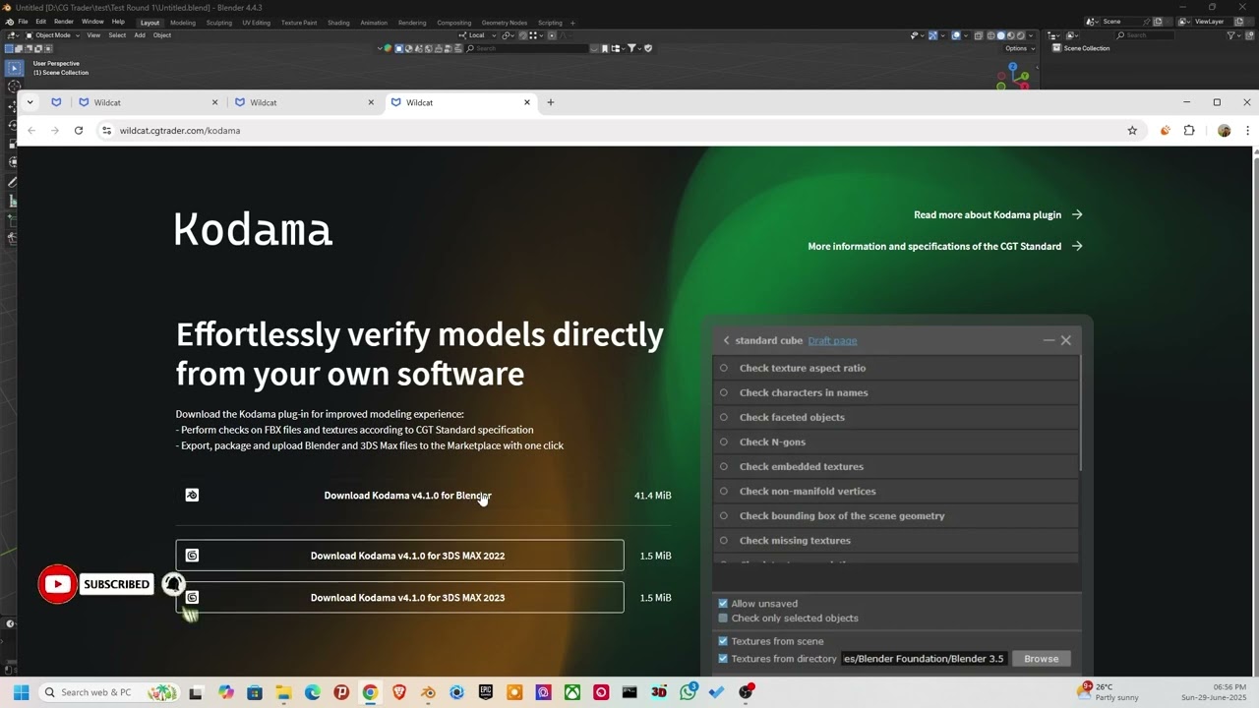Viewport: 1259px width, 708px height.
Task: Reload the Wildcat page in the browser
Action: point(79,130)
